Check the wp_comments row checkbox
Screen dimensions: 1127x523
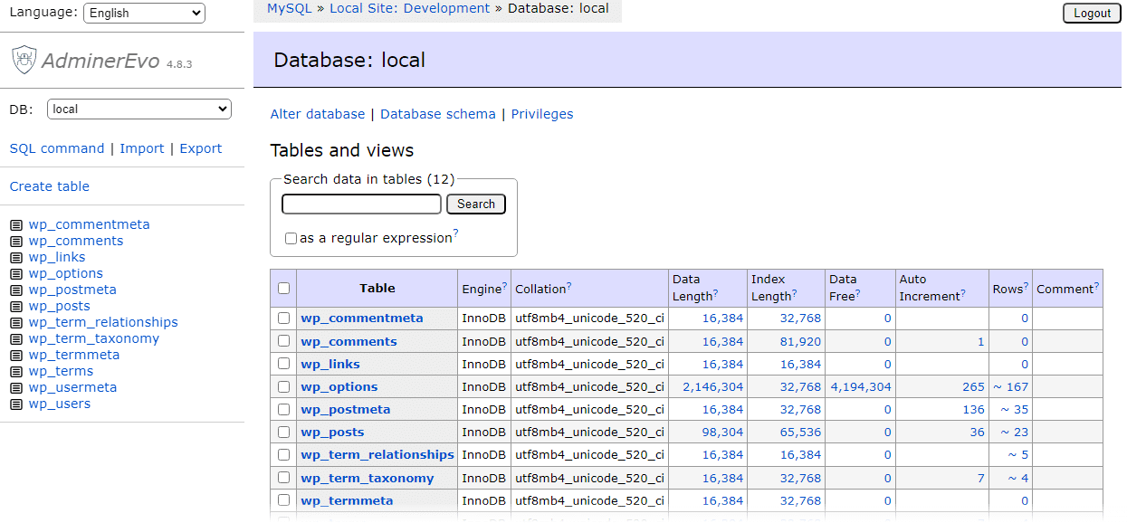click(283, 341)
